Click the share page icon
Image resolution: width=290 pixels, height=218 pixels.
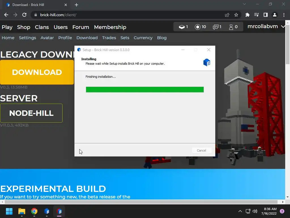point(227,15)
